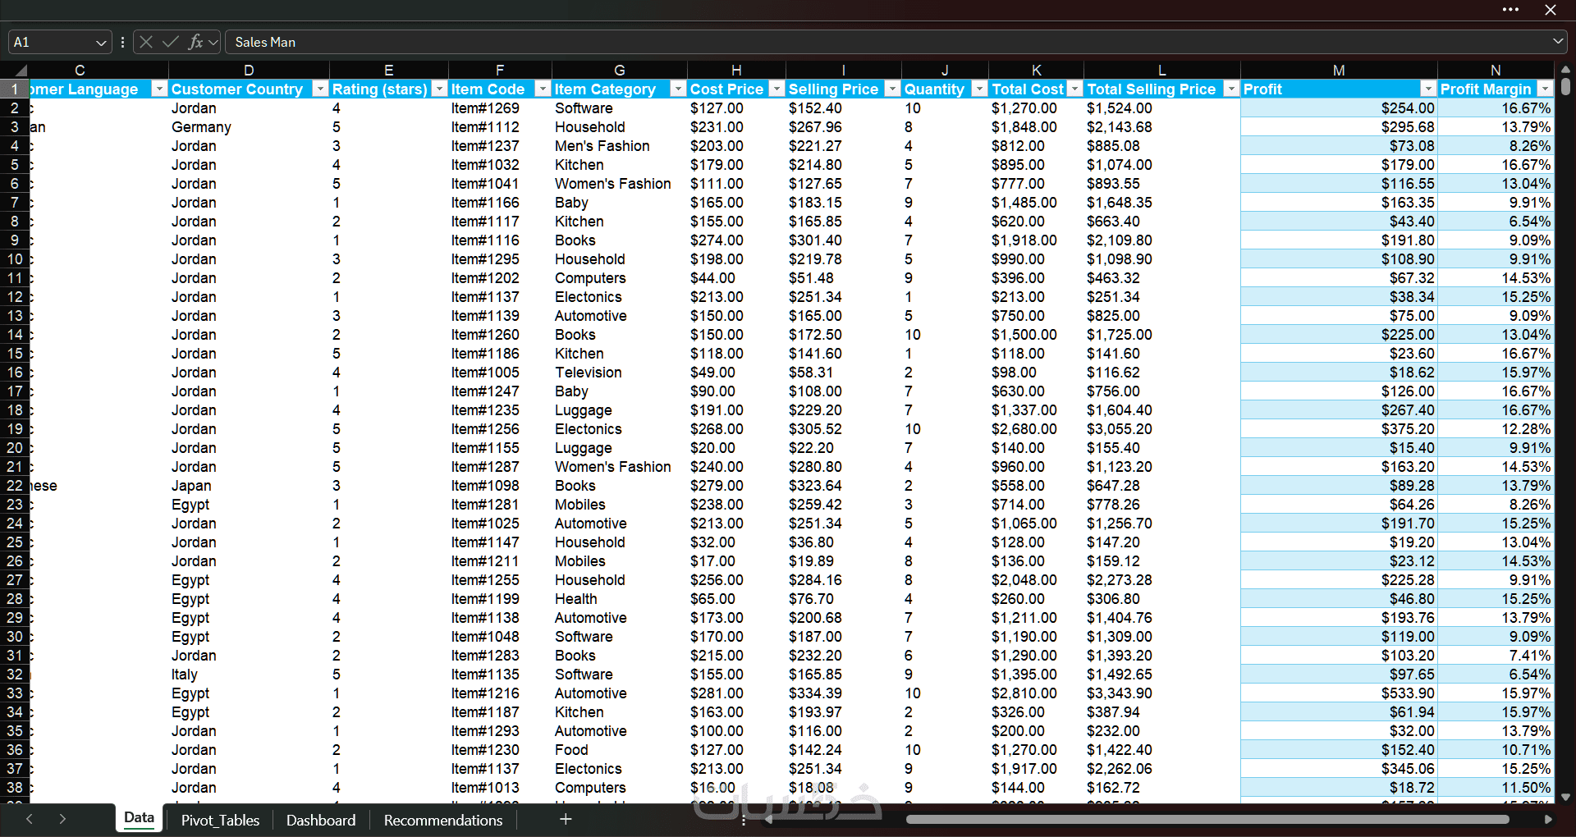
Task: Switch to the Pivot_Tables sheet tab
Action: tap(220, 820)
